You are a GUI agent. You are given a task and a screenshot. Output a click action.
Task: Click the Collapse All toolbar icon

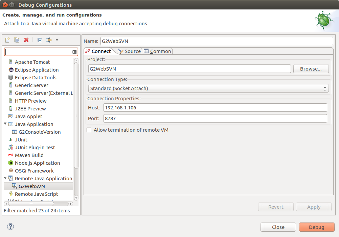40,40
